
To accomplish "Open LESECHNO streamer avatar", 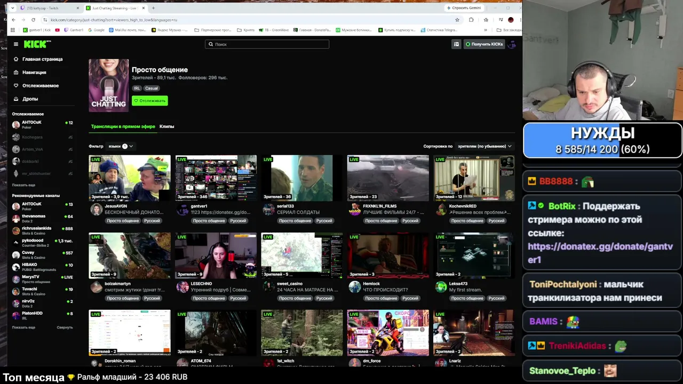I will pos(182,287).
